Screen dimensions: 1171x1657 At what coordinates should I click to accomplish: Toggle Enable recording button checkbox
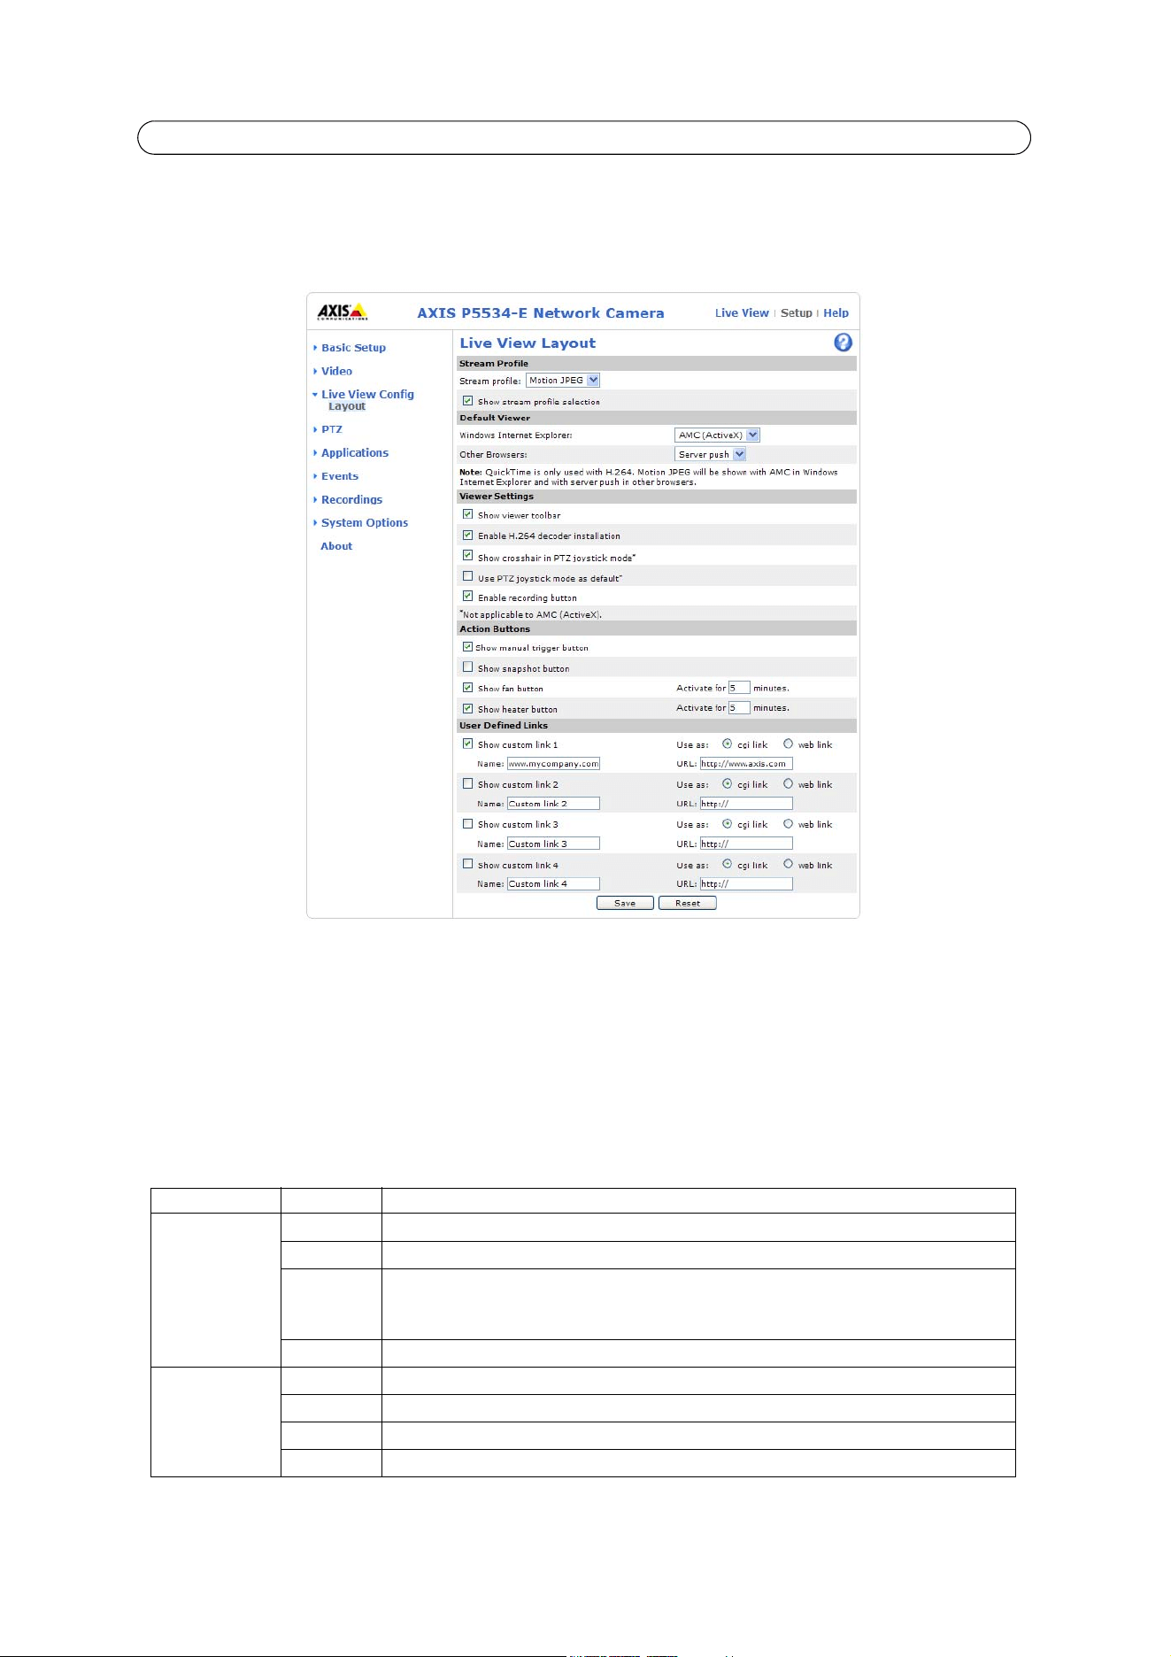click(467, 597)
